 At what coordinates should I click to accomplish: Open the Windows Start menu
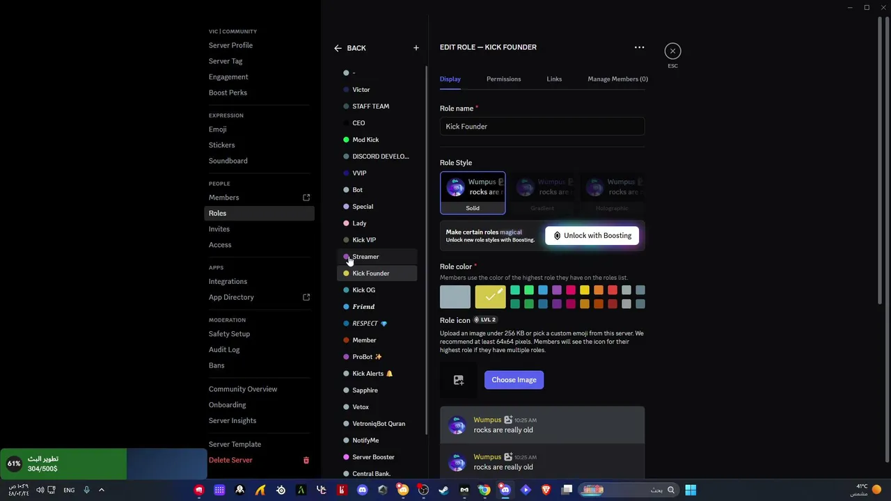[691, 490]
